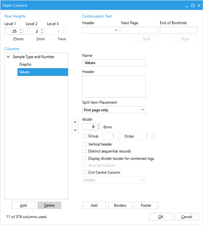Check Distinct sequential records option

click(x=85, y=151)
